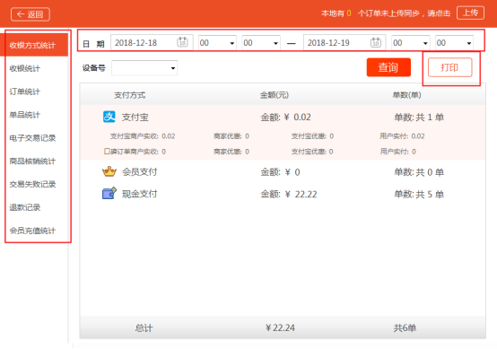
Task: Click the 单数: 共 1 单 Alipay count
Action: (x=419, y=118)
